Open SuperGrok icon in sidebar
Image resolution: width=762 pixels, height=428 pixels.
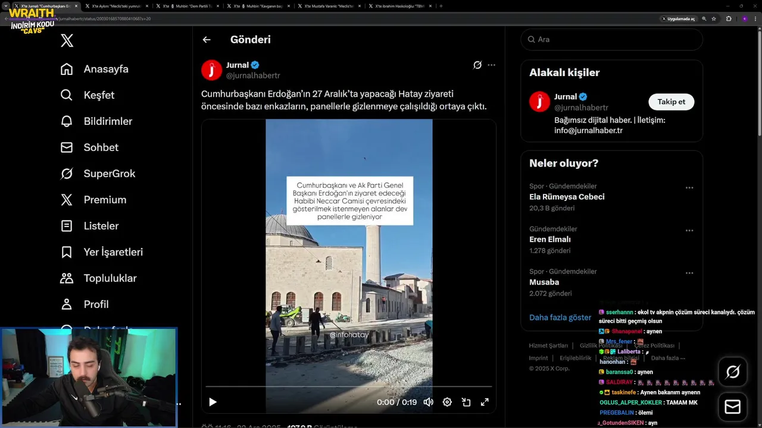click(x=67, y=174)
